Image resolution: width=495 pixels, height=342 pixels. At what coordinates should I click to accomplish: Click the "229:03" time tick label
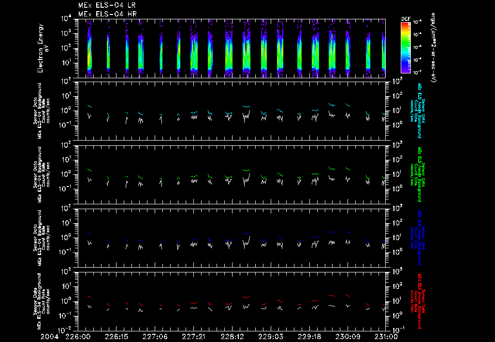(x=270, y=337)
